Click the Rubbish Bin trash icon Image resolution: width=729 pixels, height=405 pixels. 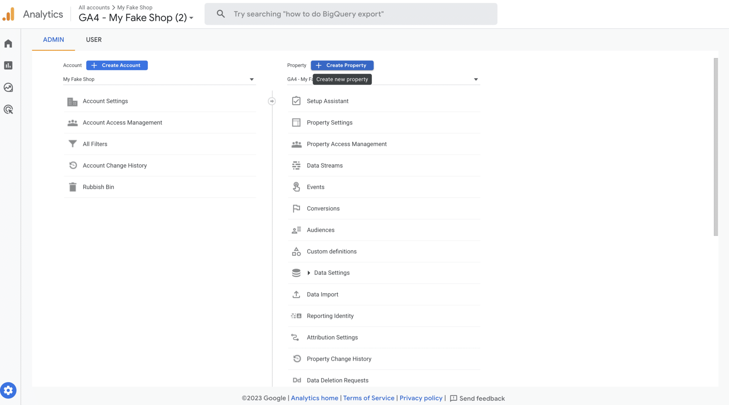(x=73, y=187)
